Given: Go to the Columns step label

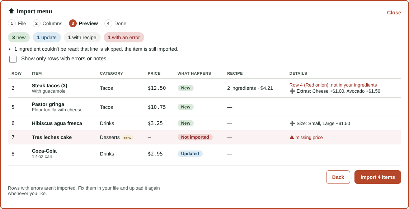Looking at the screenshot, I should point(52,23).
